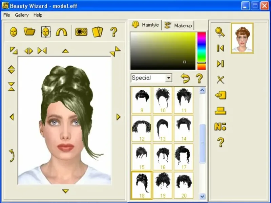271x203 pixels.
Task: Open the File menu
Action: (7, 15)
